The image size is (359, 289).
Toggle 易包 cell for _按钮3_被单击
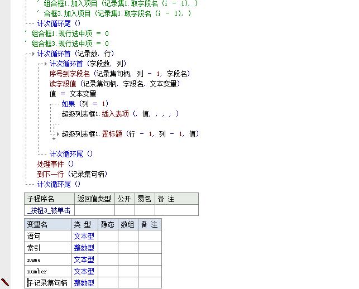(x=145, y=210)
